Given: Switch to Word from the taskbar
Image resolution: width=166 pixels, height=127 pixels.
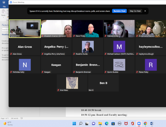Looking at the screenshot, I should pyautogui.click(x=152, y=123).
